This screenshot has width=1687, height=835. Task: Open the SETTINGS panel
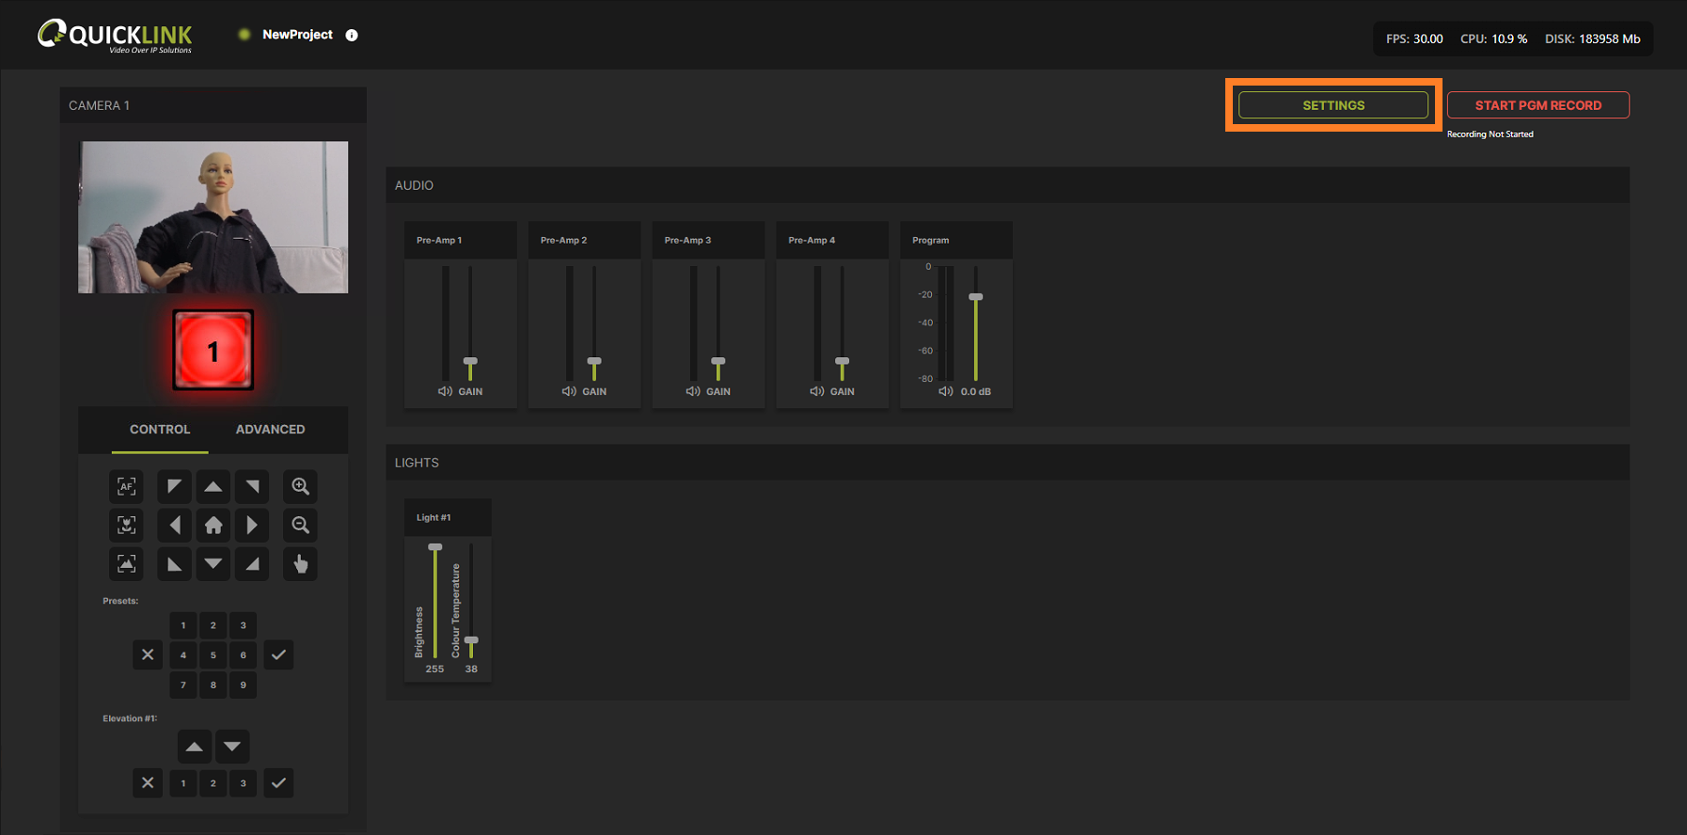click(1333, 105)
